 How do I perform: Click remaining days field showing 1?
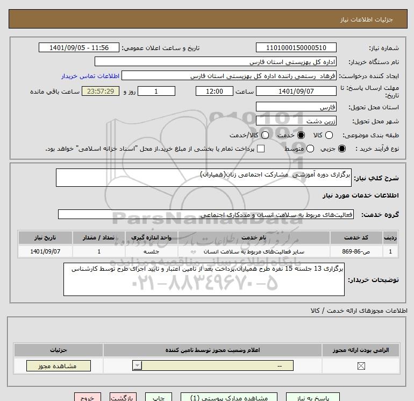coord(156,91)
